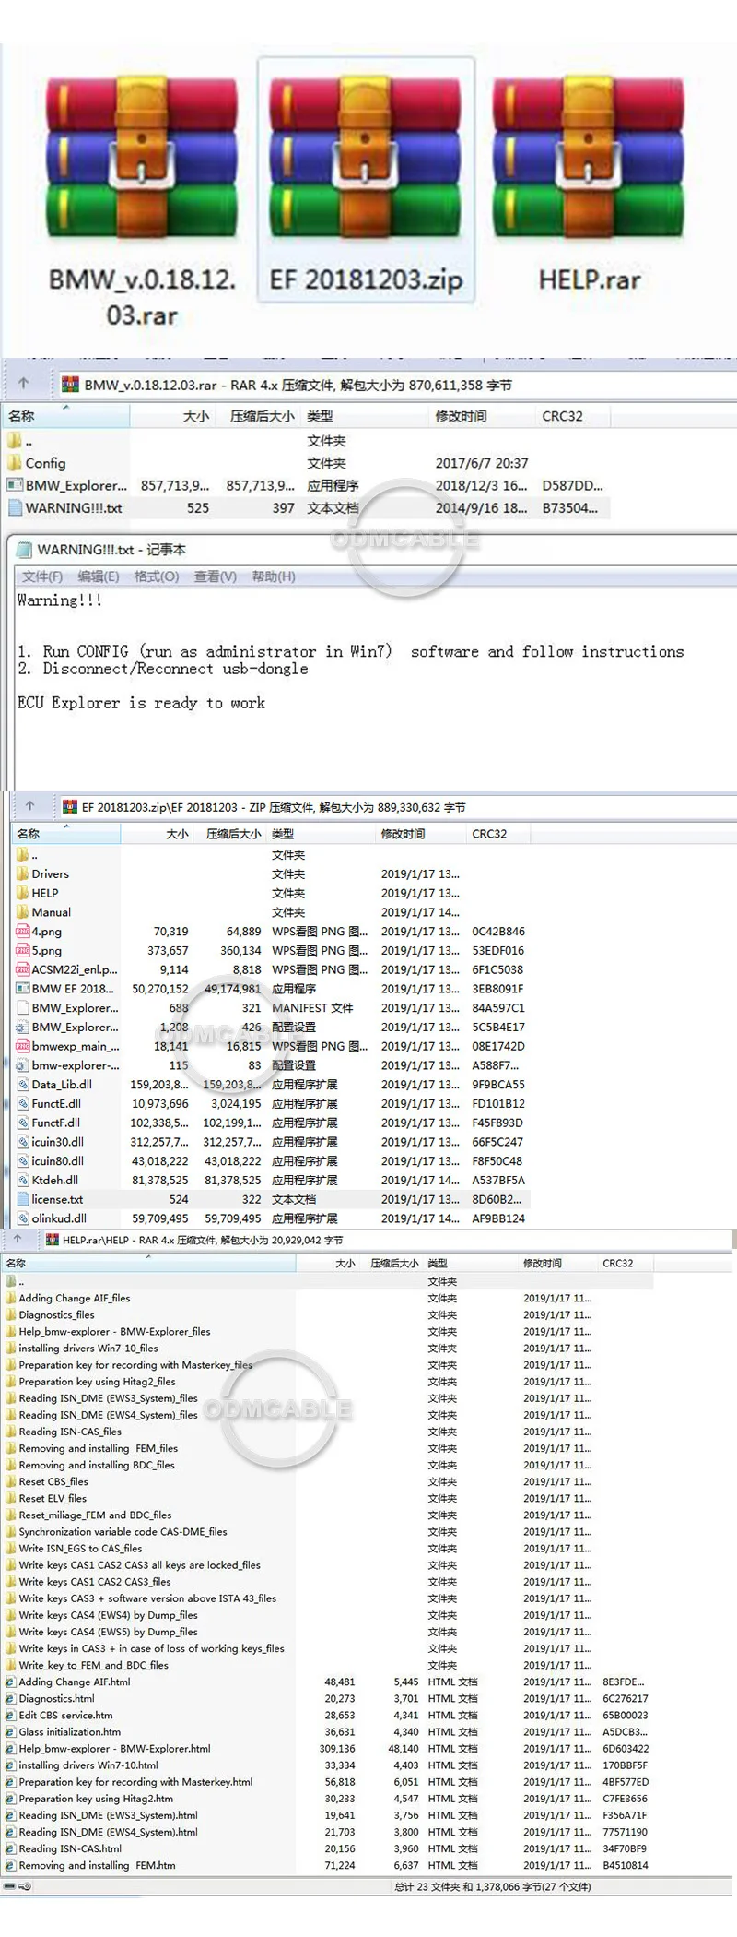The image size is (737, 1937).
Task: Click the Config folder icon
Action: pyautogui.click(x=14, y=462)
